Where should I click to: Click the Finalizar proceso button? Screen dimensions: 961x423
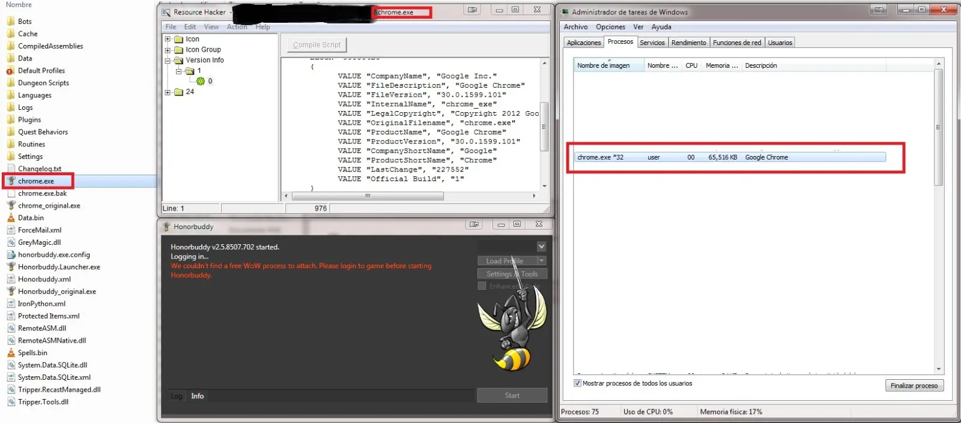pyautogui.click(x=914, y=386)
